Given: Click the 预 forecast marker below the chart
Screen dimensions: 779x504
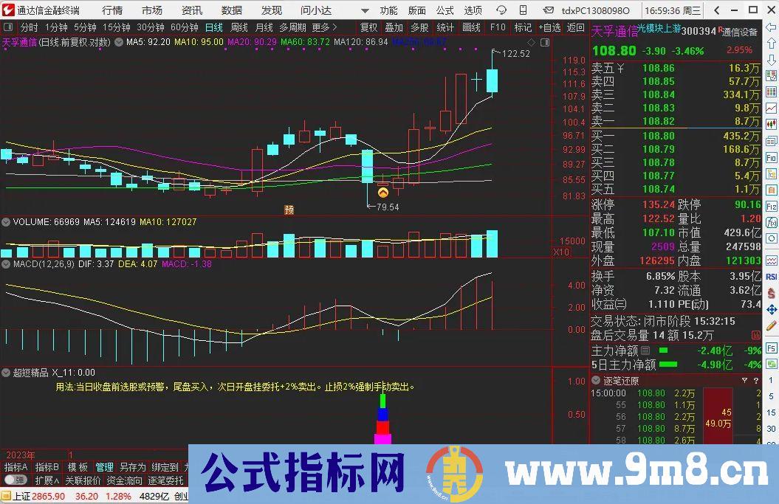Looking at the screenshot, I should 289,210.
